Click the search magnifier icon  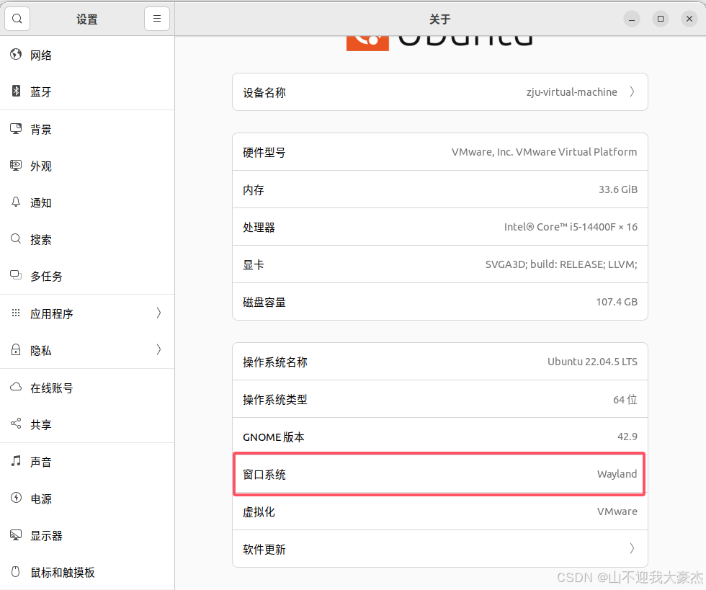pyautogui.click(x=17, y=18)
